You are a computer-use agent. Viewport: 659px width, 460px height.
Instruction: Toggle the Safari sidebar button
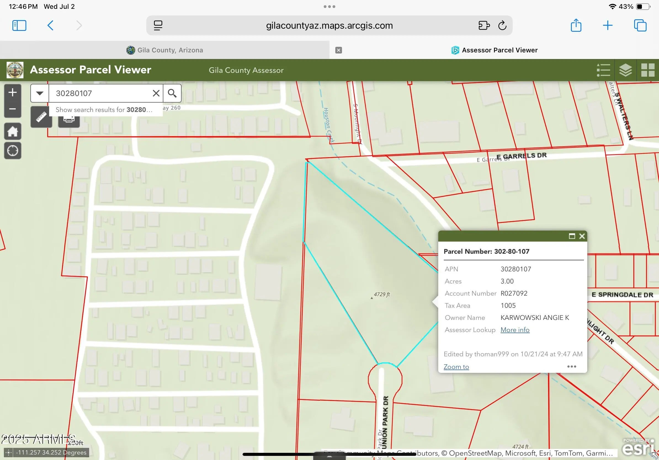coord(19,26)
